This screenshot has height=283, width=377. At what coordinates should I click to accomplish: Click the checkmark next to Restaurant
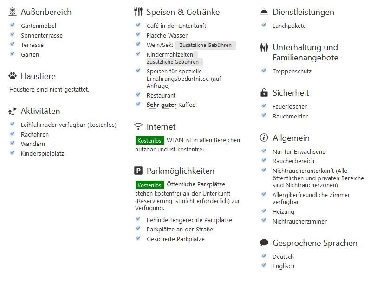pyautogui.click(x=138, y=95)
